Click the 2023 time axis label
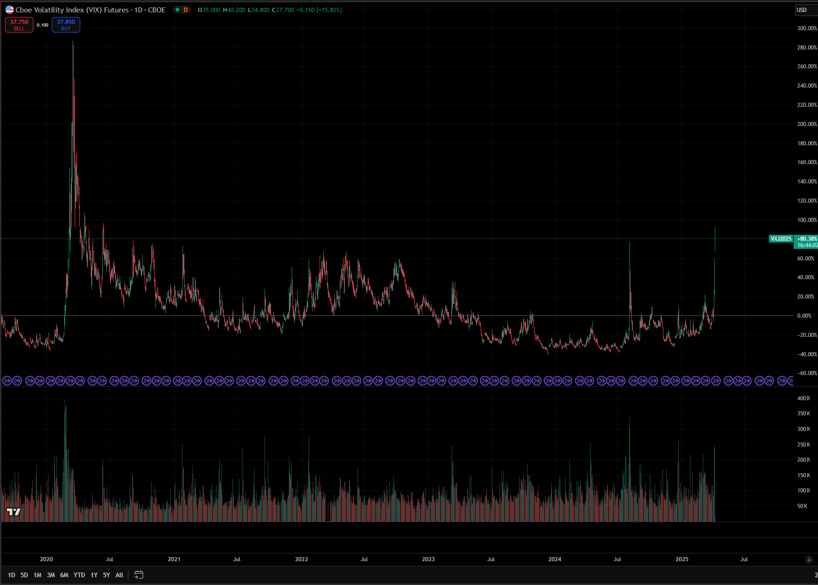The width and height of the screenshot is (818, 585). (x=428, y=559)
